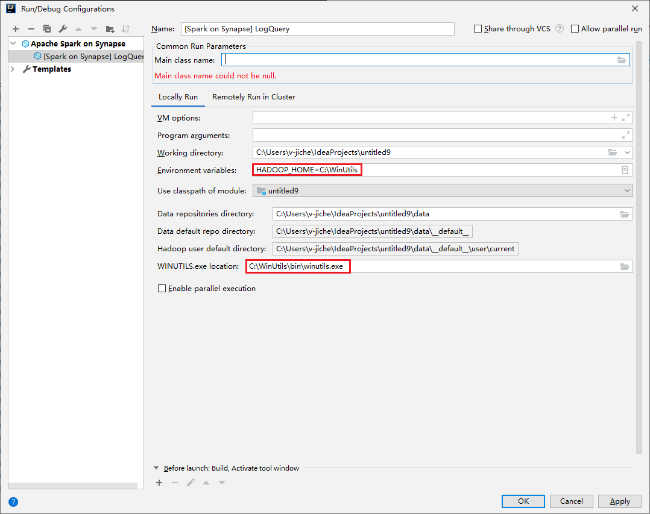Viewport: 650px width, 514px height.
Task: Edit the selected Before launch task
Action: point(192,483)
